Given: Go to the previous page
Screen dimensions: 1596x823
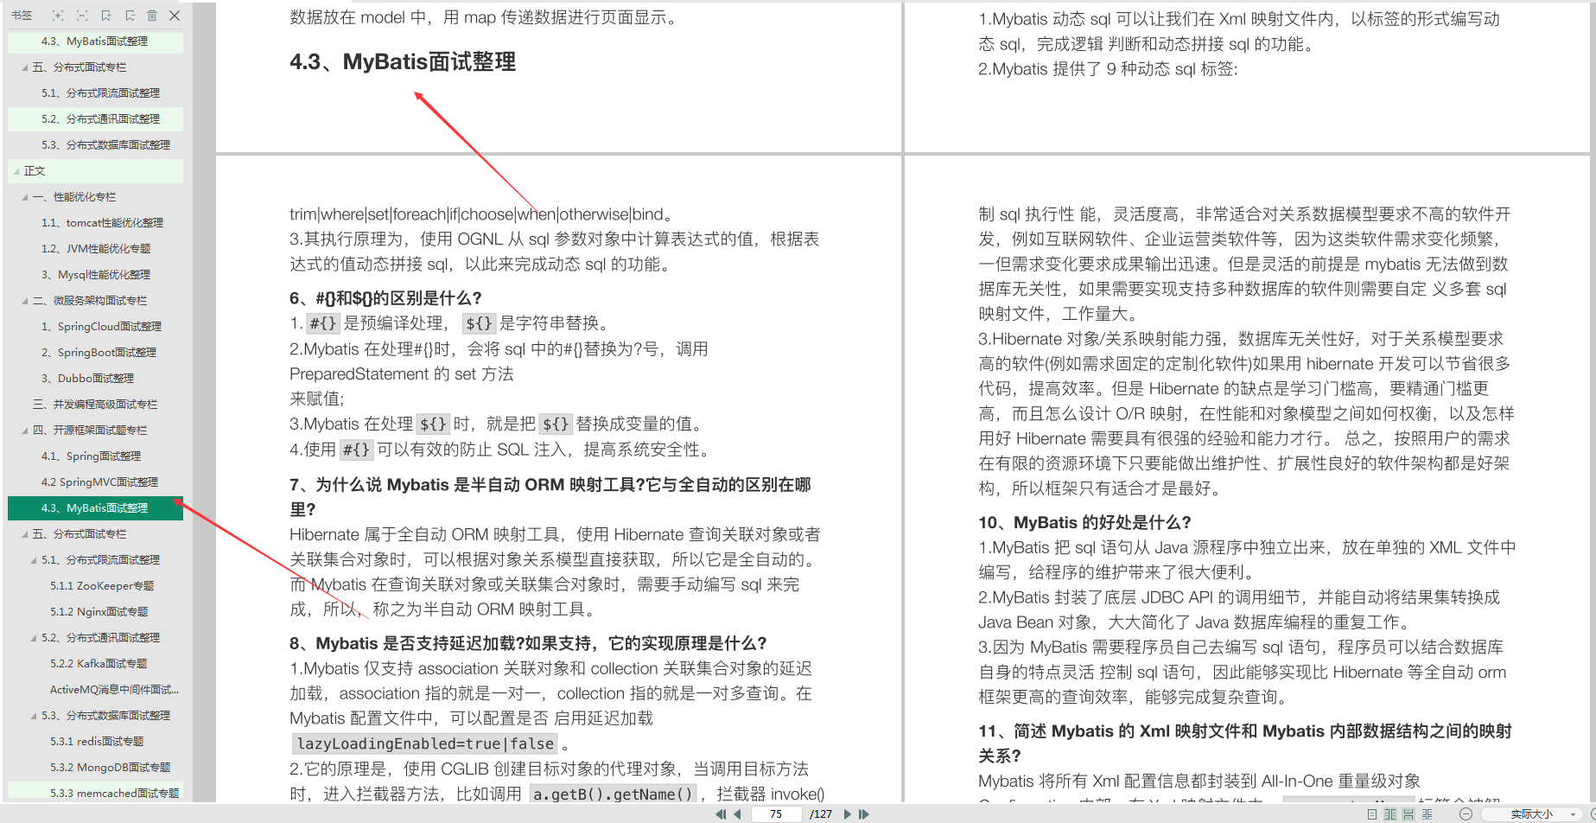Looking at the screenshot, I should (737, 813).
